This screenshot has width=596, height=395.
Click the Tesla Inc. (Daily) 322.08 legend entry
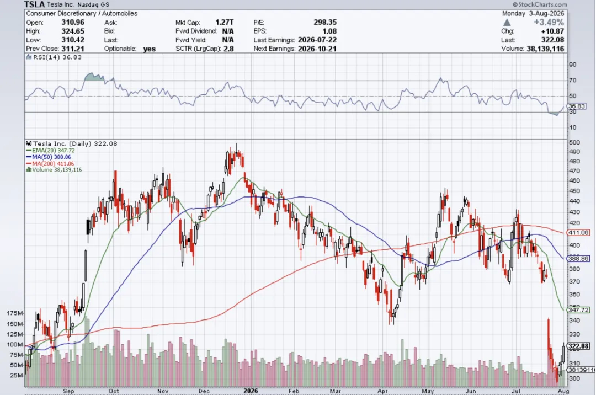(x=75, y=143)
